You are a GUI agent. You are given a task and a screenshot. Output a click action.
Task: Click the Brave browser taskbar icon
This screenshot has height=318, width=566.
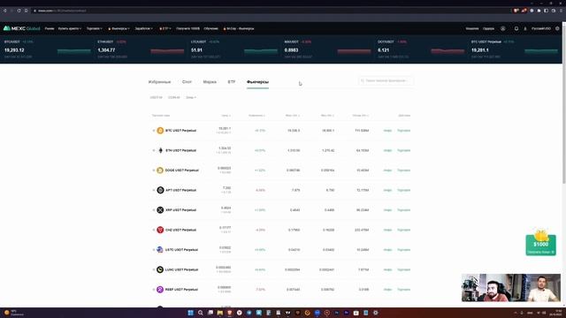click(230, 313)
